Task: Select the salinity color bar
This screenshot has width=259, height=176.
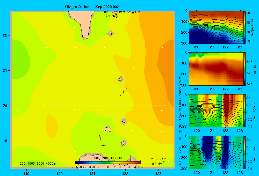Action: (x=244, y=69)
